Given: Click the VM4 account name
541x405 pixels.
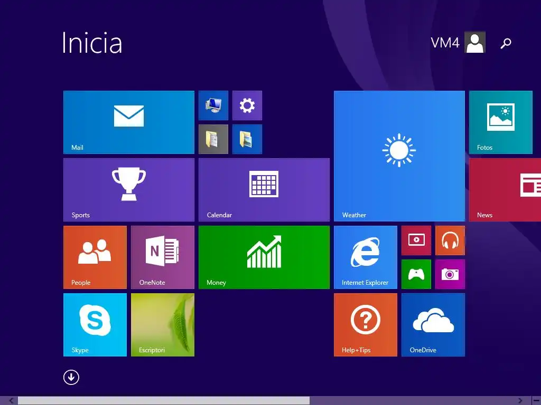Looking at the screenshot, I should pos(445,43).
